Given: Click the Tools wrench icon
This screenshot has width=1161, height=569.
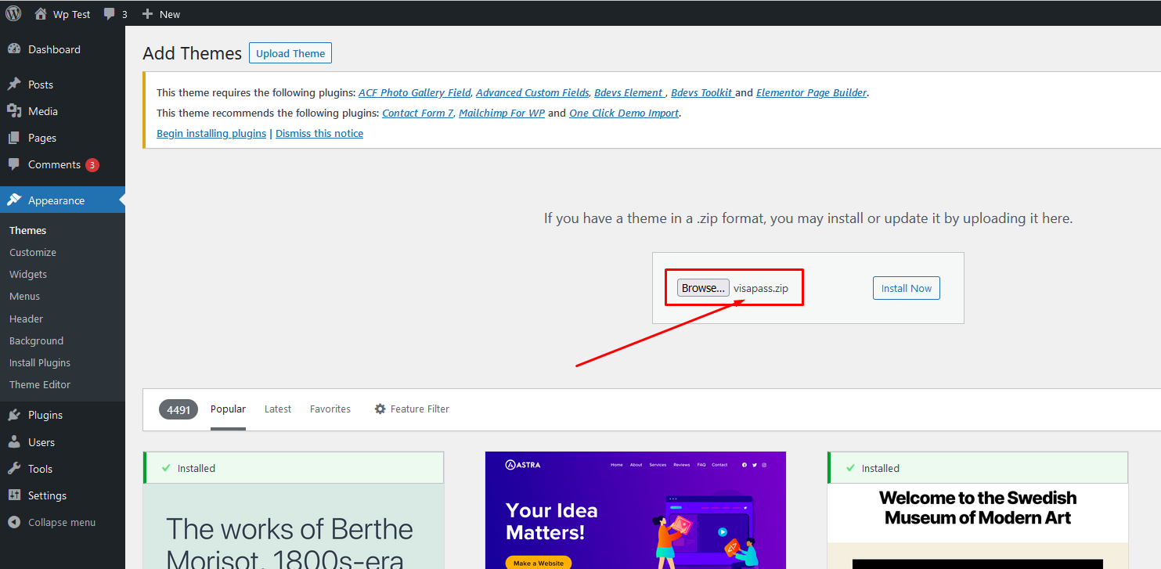Looking at the screenshot, I should pyautogui.click(x=14, y=469).
